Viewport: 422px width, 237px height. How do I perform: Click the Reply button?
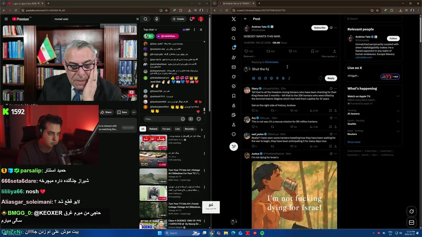click(x=331, y=78)
